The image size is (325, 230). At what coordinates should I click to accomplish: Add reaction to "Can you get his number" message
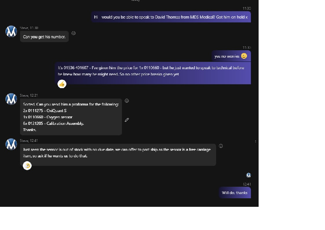tap(74, 33)
